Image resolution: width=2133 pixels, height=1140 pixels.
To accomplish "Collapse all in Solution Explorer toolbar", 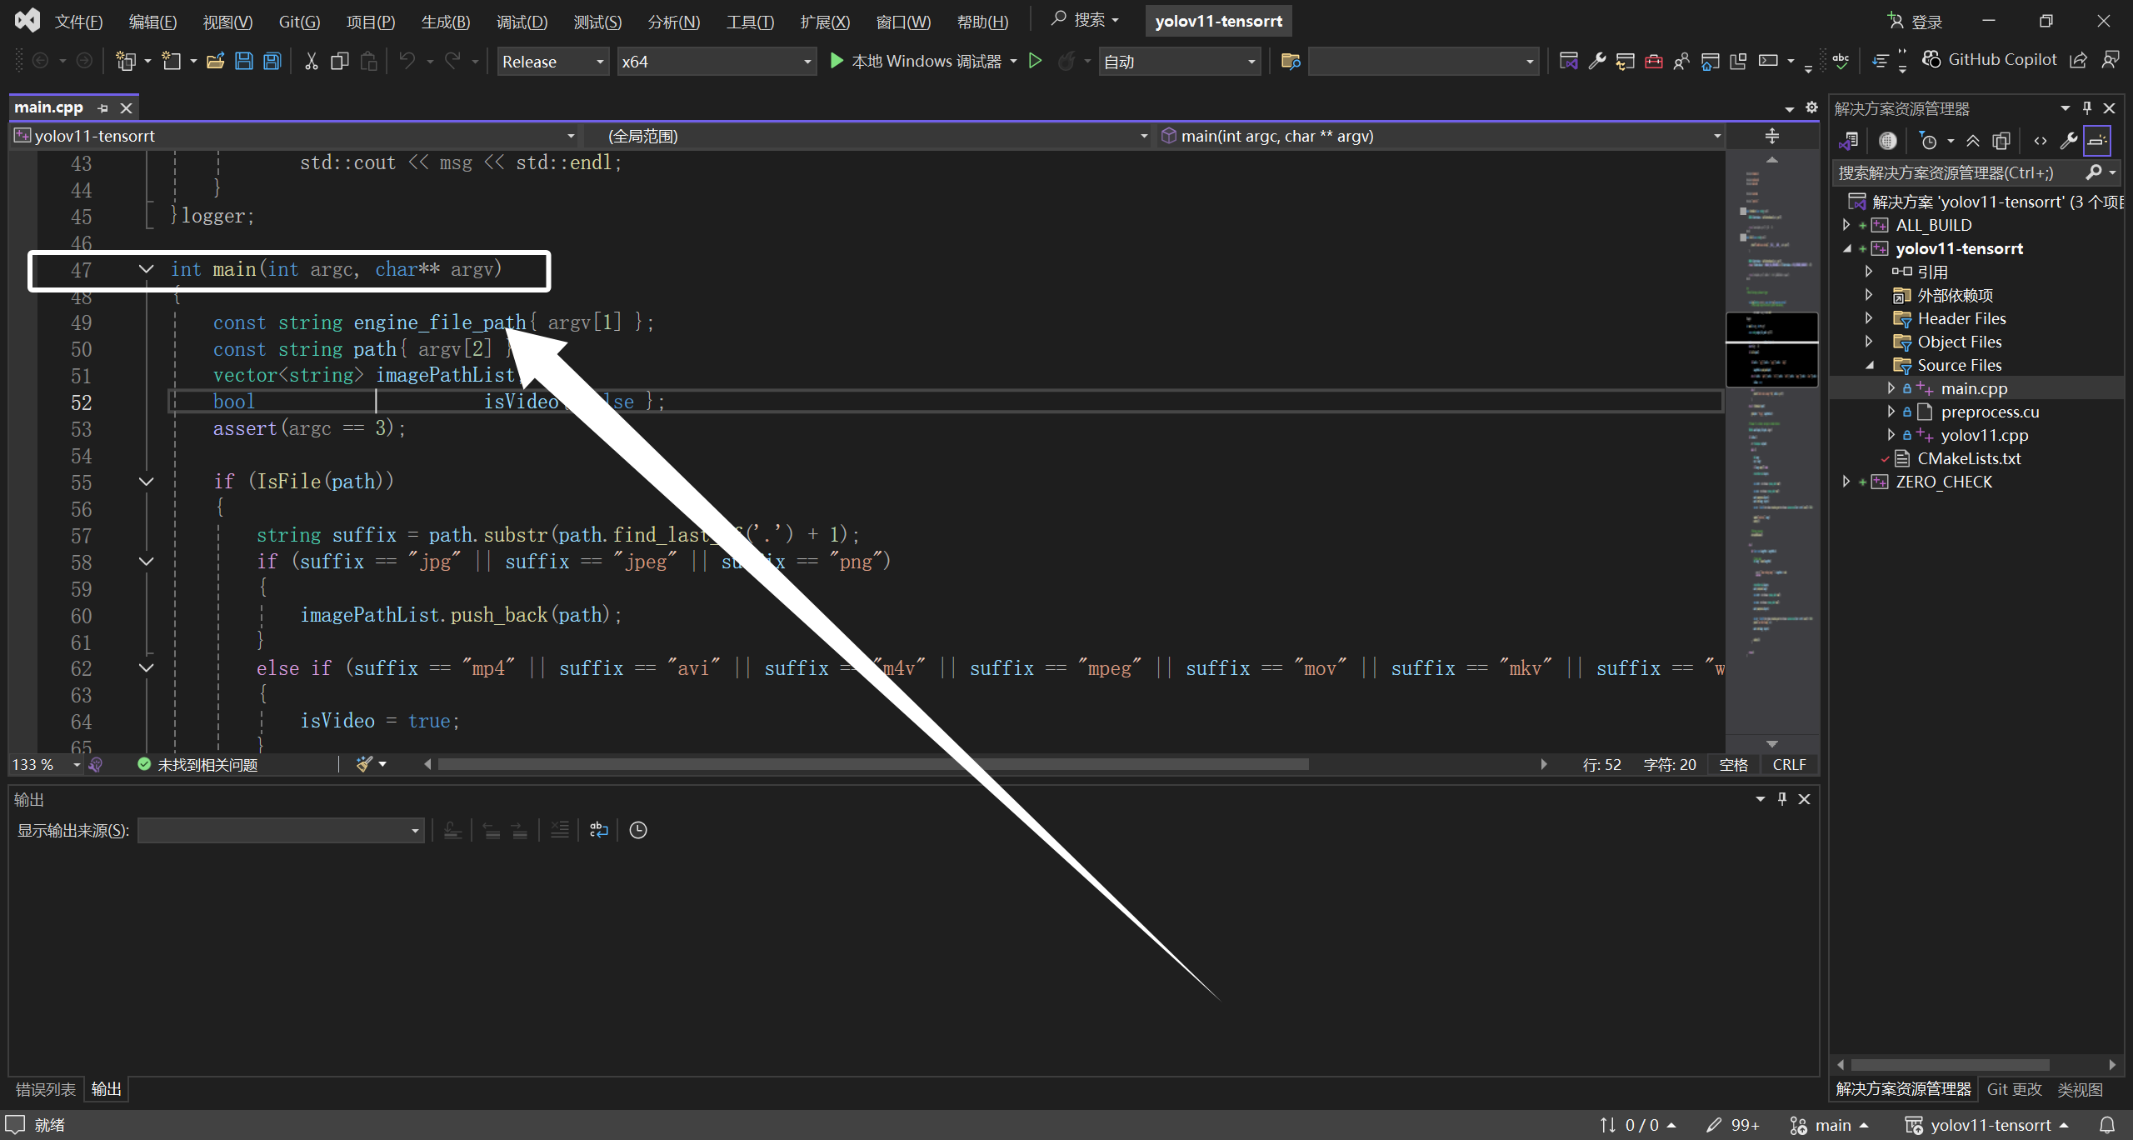I will (1973, 141).
